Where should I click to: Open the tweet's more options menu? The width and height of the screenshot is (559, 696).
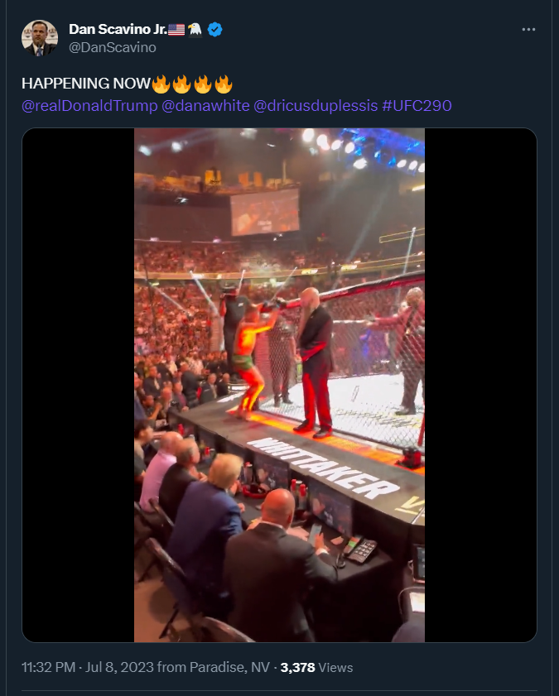pyautogui.click(x=528, y=30)
